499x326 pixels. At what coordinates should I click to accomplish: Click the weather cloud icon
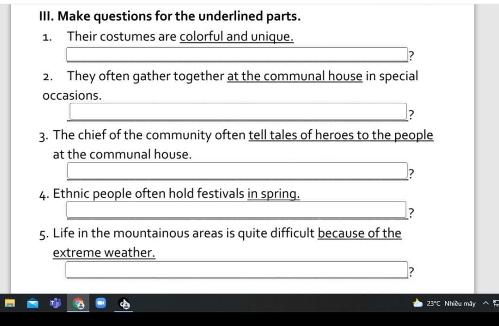tap(418, 303)
